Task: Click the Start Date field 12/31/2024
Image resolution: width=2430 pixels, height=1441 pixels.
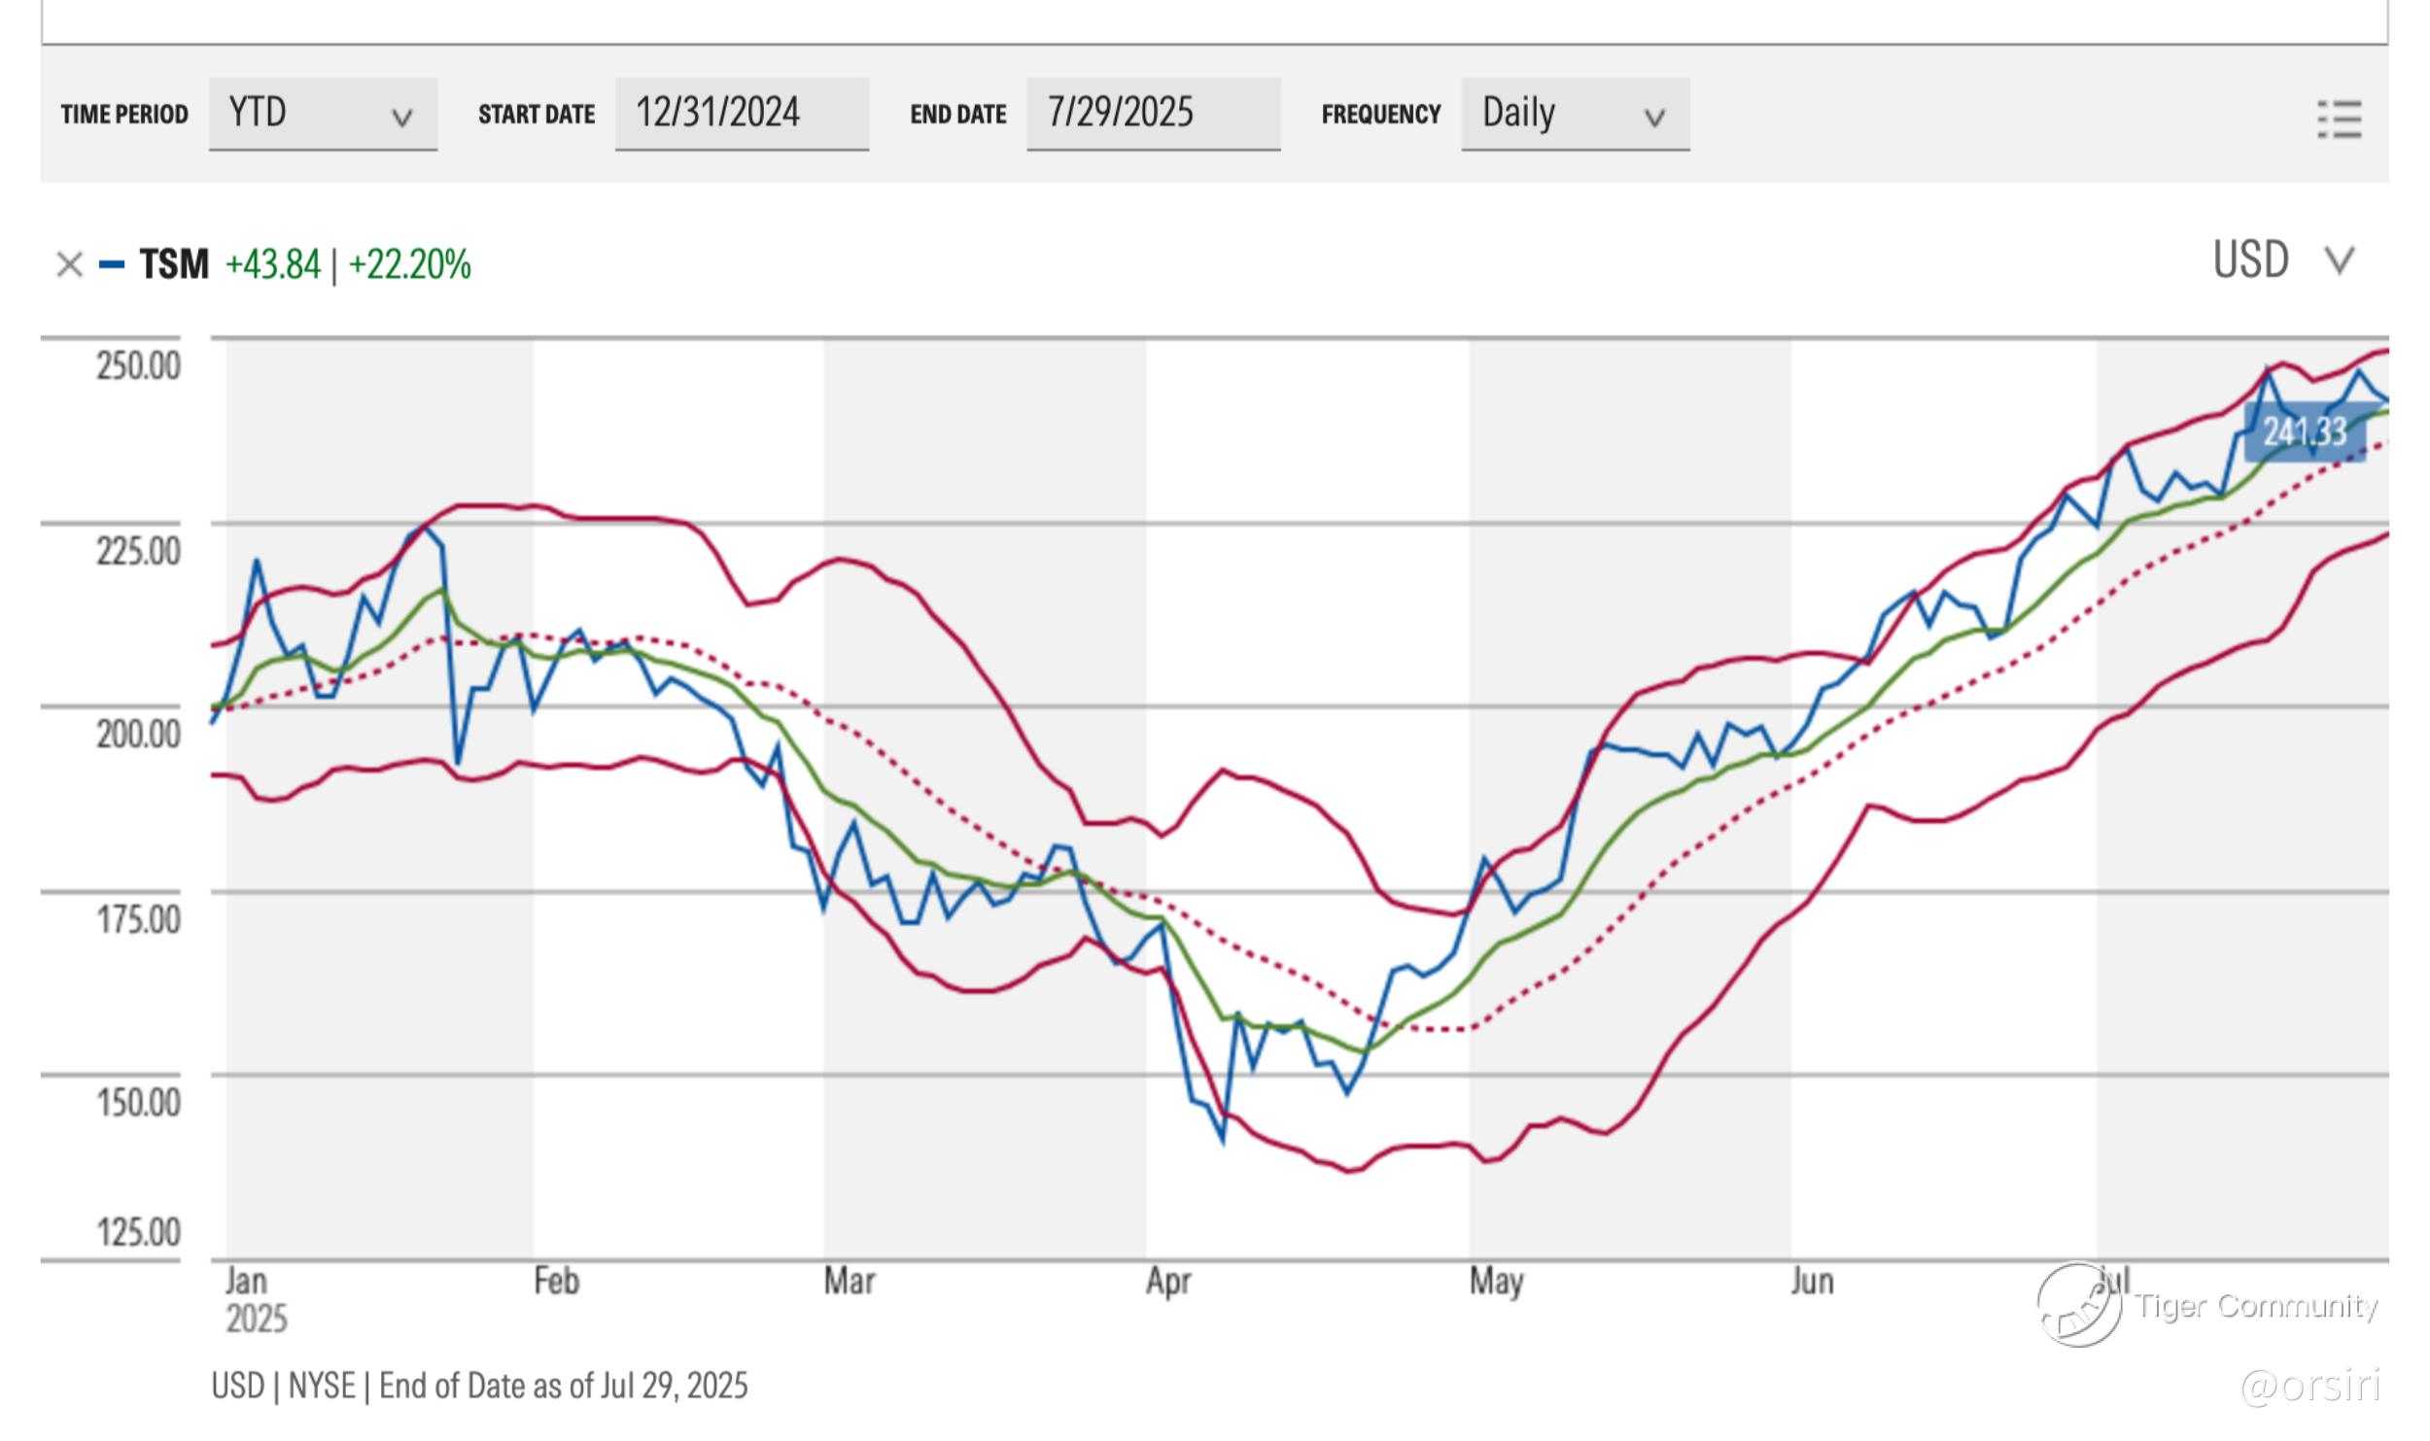Action: 741,114
